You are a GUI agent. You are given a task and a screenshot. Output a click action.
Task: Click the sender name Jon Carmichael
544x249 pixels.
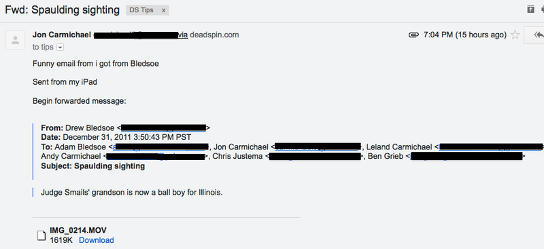pyautogui.click(x=62, y=35)
